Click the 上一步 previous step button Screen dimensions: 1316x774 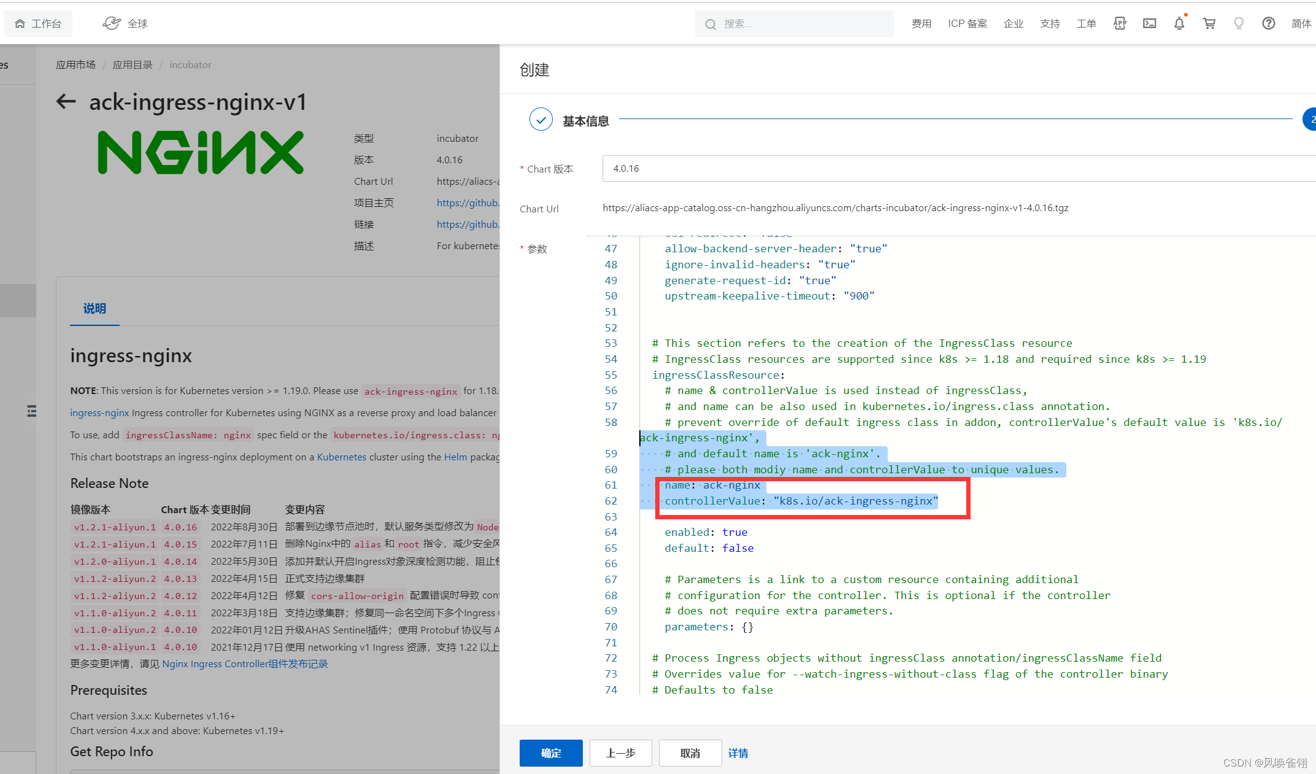click(620, 753)
